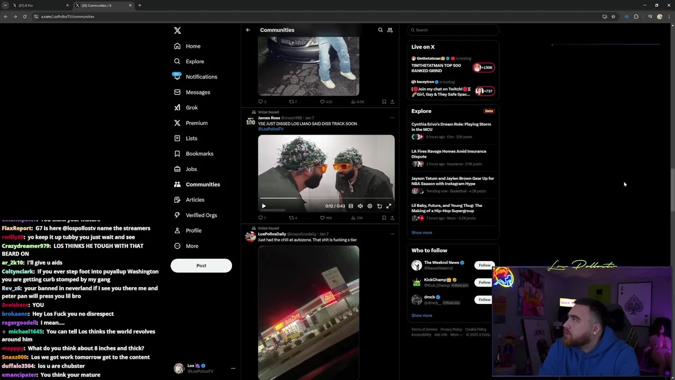Follow The Weeknd News
This screenshot has height=380, width=675.
[484, 265]
